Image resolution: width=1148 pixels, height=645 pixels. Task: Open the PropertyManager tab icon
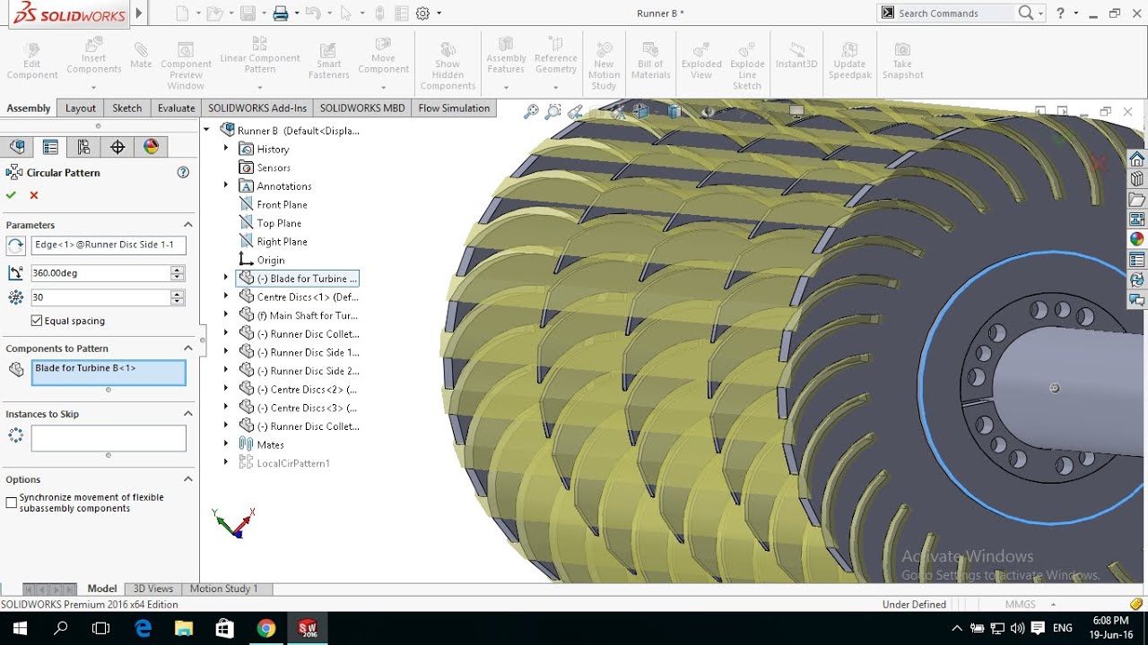pos(50,147)
